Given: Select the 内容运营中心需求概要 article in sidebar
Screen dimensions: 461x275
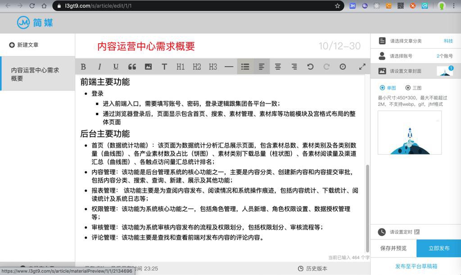Looking at the screenshot, I should pos(38,74).
